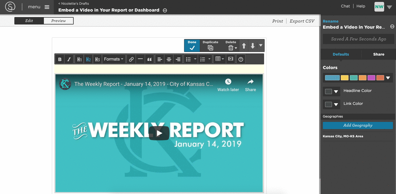The width and height of the screenshot is (396, 194).
Task: Center-align the text
Action: point(169,59)
